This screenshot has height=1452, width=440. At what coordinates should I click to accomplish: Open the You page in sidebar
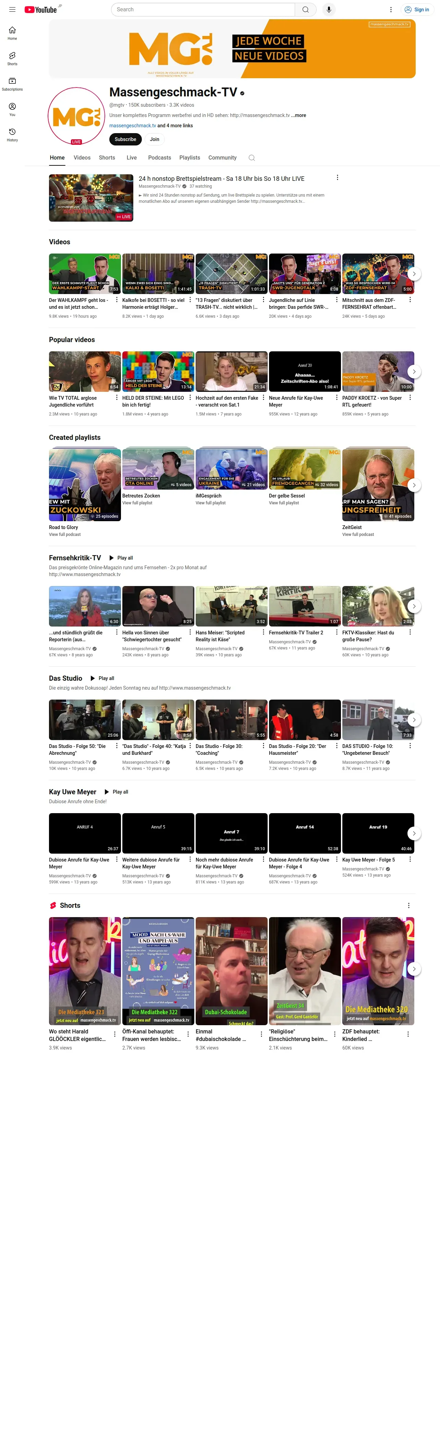pos(12,109)
